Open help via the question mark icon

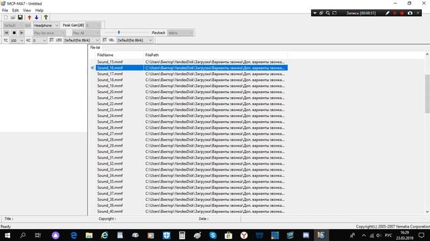(x=46, y=17)
